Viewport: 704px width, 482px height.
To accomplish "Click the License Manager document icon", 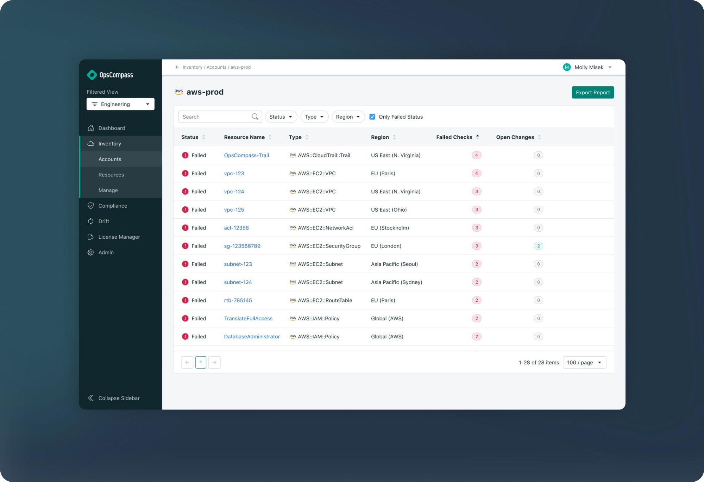I will click(x=91, y=237).
